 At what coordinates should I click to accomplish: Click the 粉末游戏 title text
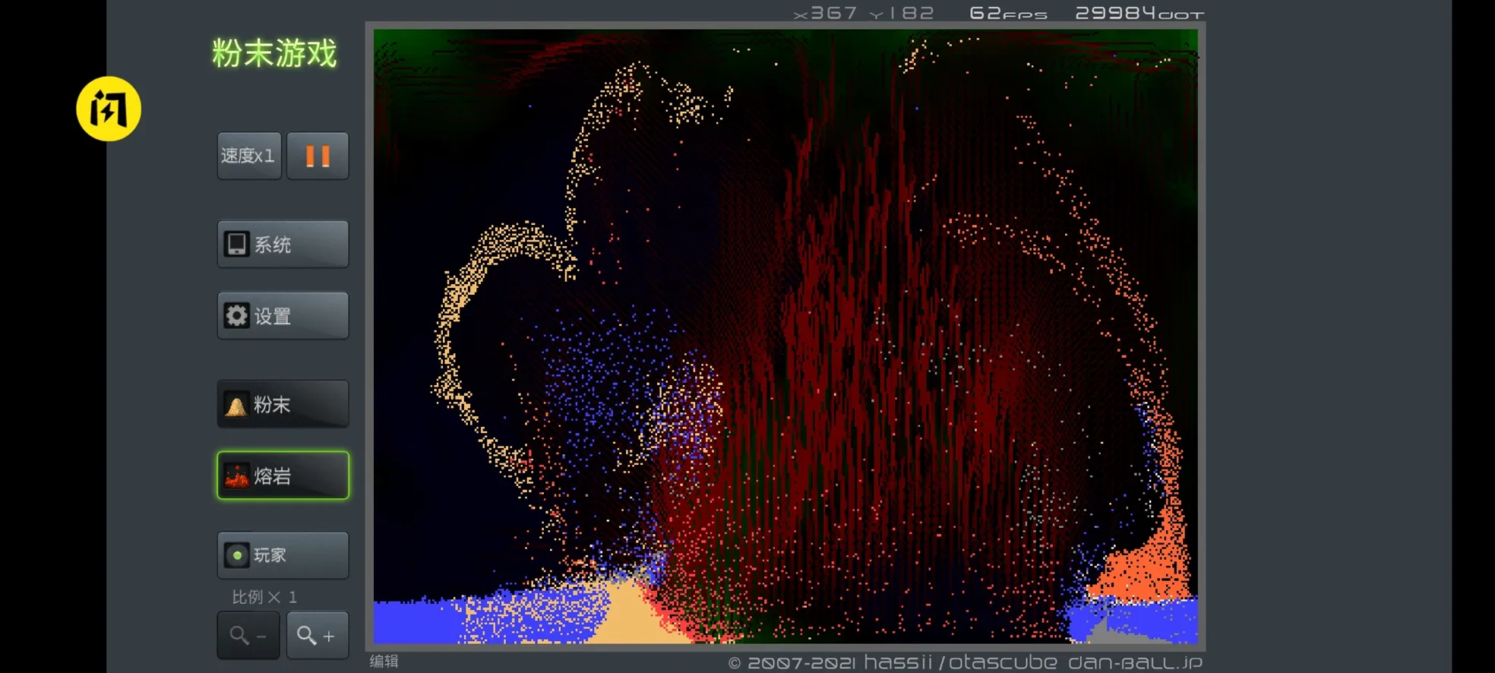pos(274,53)
